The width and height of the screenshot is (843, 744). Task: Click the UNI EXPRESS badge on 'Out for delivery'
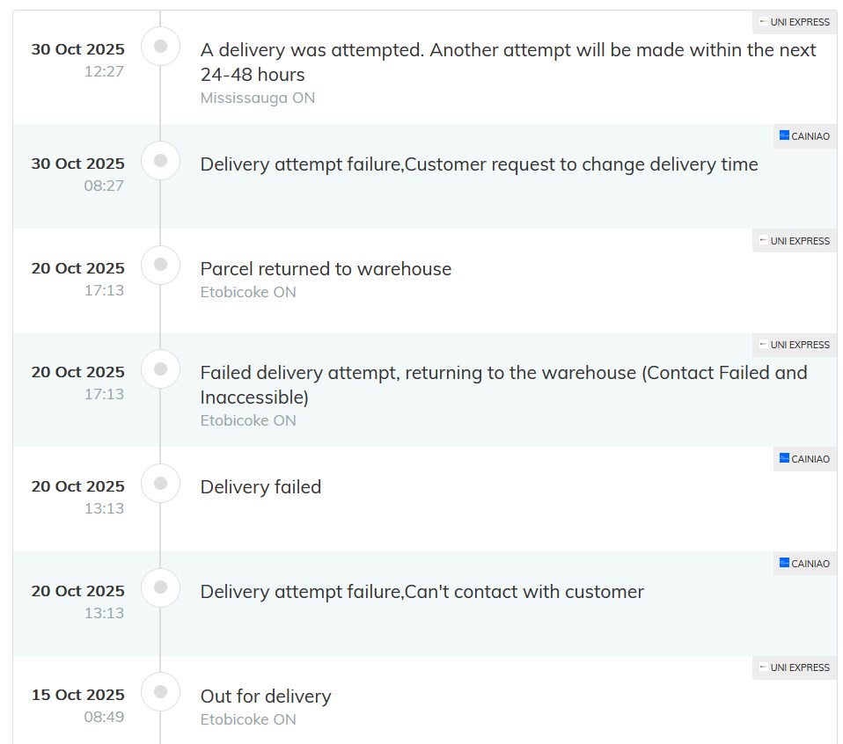[794, 667]
